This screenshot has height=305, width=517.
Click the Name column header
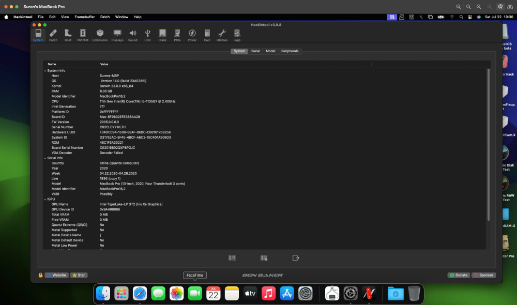pyautogui.click(x=71, y=64)
